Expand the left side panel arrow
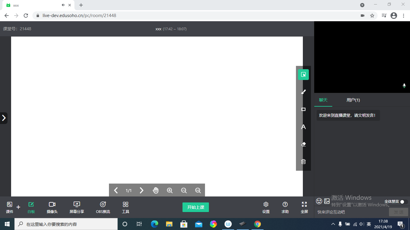Viewport: 410px width, 230px height. coord(4,118)
